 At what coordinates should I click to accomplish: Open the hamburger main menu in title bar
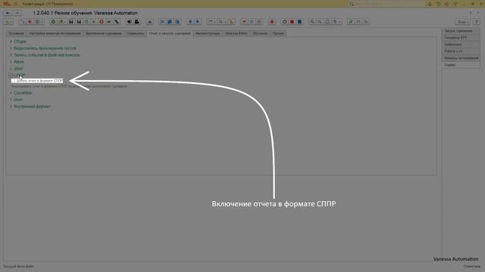(x=16, y=4)
